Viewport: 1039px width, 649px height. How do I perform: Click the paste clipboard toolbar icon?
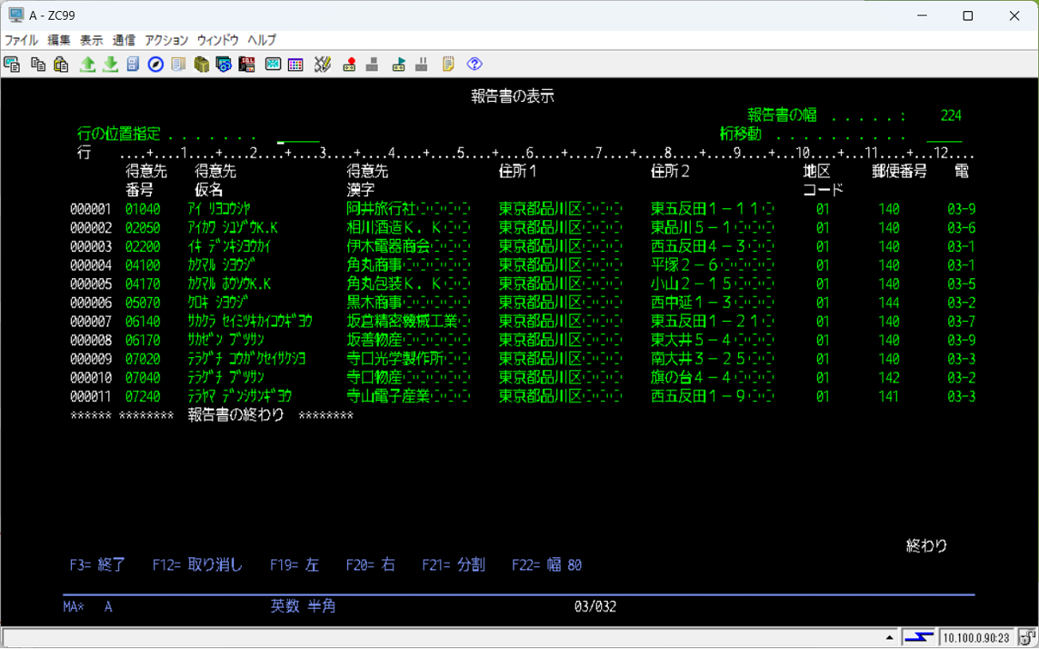pos(61,64)
